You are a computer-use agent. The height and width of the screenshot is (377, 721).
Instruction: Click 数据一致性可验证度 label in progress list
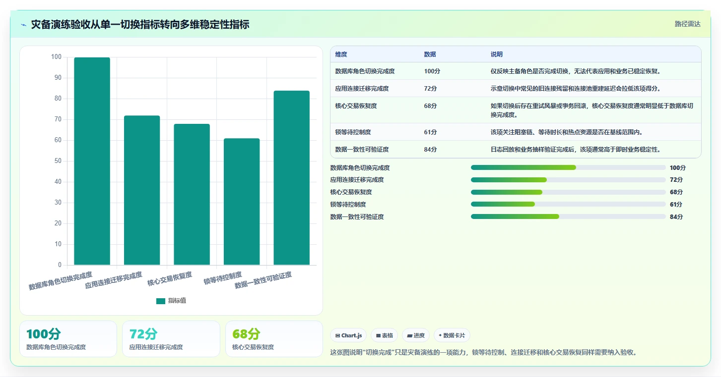coord(357,217)
